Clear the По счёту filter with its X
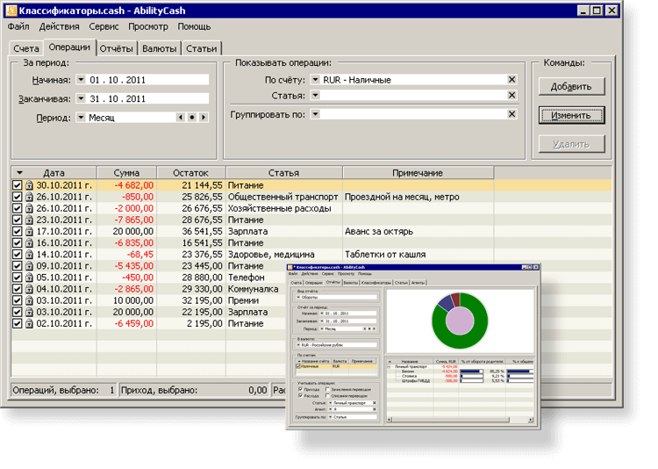This screenshot has height=469, width=658. pos(511,79)
